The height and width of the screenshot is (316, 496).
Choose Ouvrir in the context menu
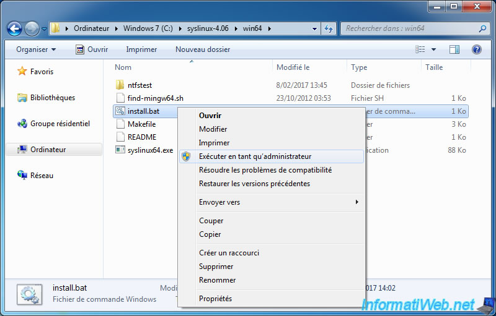pos(210,116)
